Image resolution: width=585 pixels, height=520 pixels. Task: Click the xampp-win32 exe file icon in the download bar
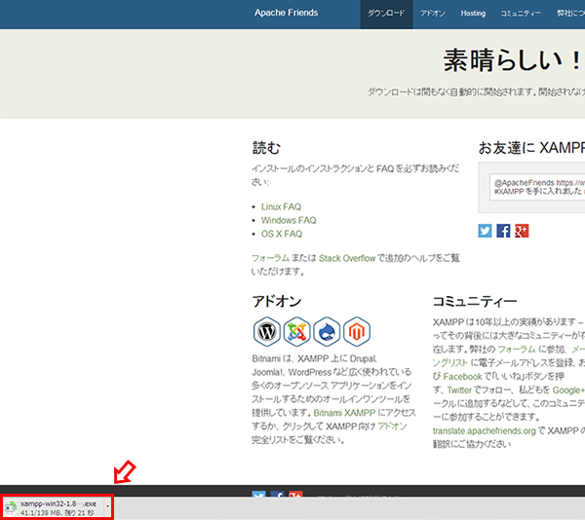[x=11, y=507]
